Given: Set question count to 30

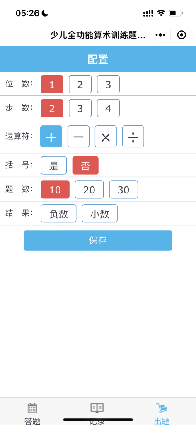Looking at the screenshot, I should coord(124,189).
